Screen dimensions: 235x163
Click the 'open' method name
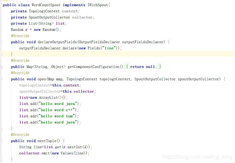(42, 79)
